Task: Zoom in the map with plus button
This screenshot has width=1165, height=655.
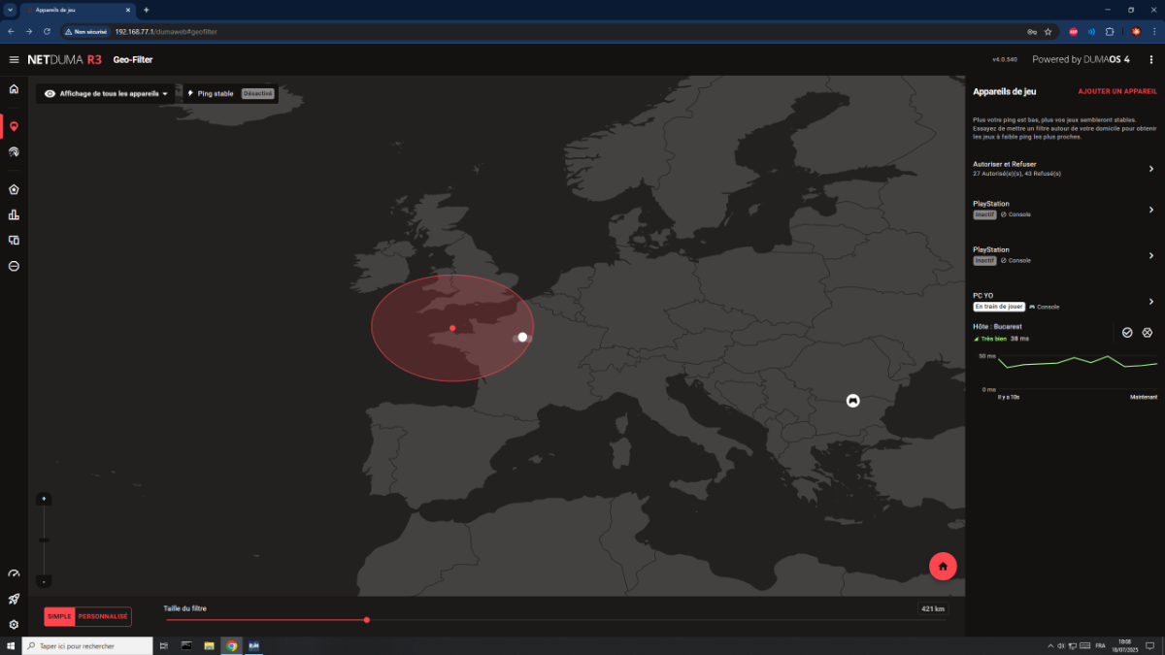Action: tap(44, 499)
